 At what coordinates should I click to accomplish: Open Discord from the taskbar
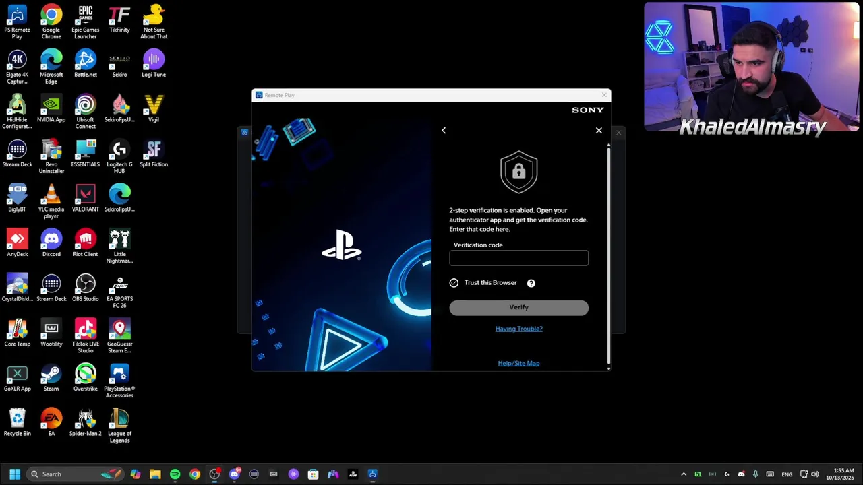[x=234, y=474]
